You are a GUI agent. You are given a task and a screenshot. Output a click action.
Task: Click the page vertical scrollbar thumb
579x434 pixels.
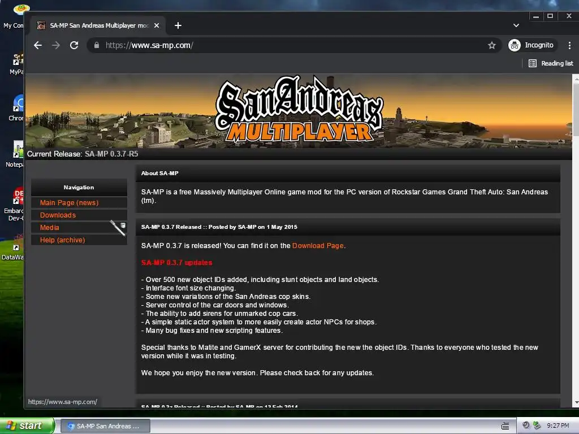coord(576,109)
